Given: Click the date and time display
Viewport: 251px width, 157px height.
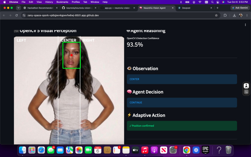Looking at the screenshot, I should tap(237, 2).
